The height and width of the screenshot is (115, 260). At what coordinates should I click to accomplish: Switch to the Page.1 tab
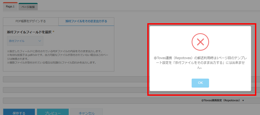(10, 7)
